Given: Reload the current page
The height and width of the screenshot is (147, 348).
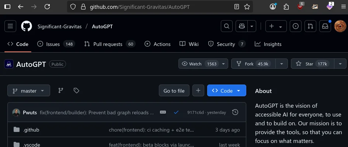Looking at the screenshot, I should 47,7.
